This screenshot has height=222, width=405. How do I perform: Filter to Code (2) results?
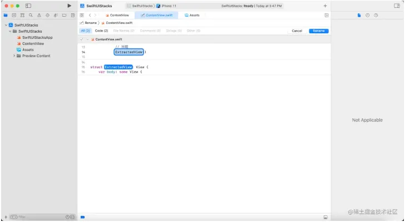click(x=101, y=31)
